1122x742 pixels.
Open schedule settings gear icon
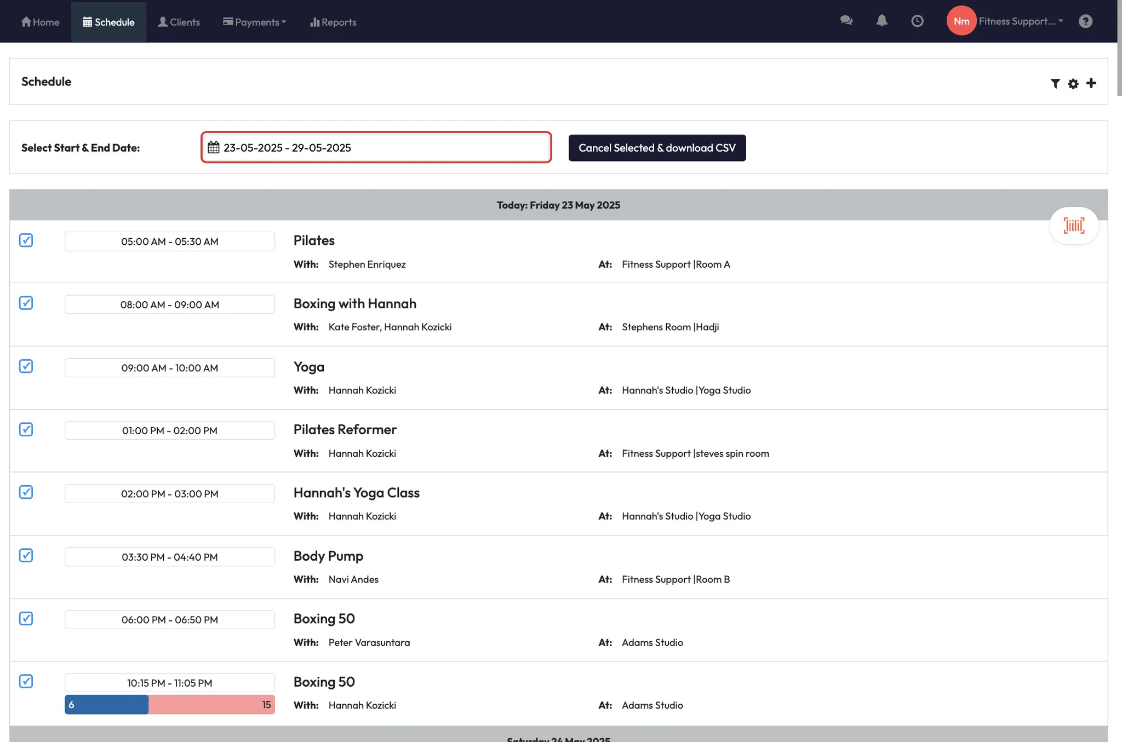[x=1073, y=83]
